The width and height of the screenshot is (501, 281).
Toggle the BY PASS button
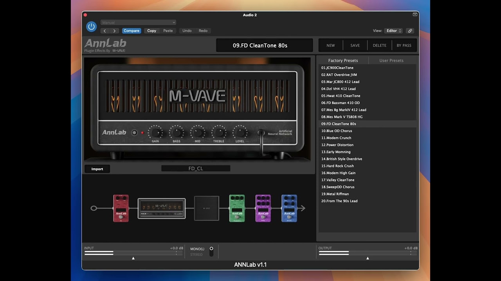[x=404, y=45]
